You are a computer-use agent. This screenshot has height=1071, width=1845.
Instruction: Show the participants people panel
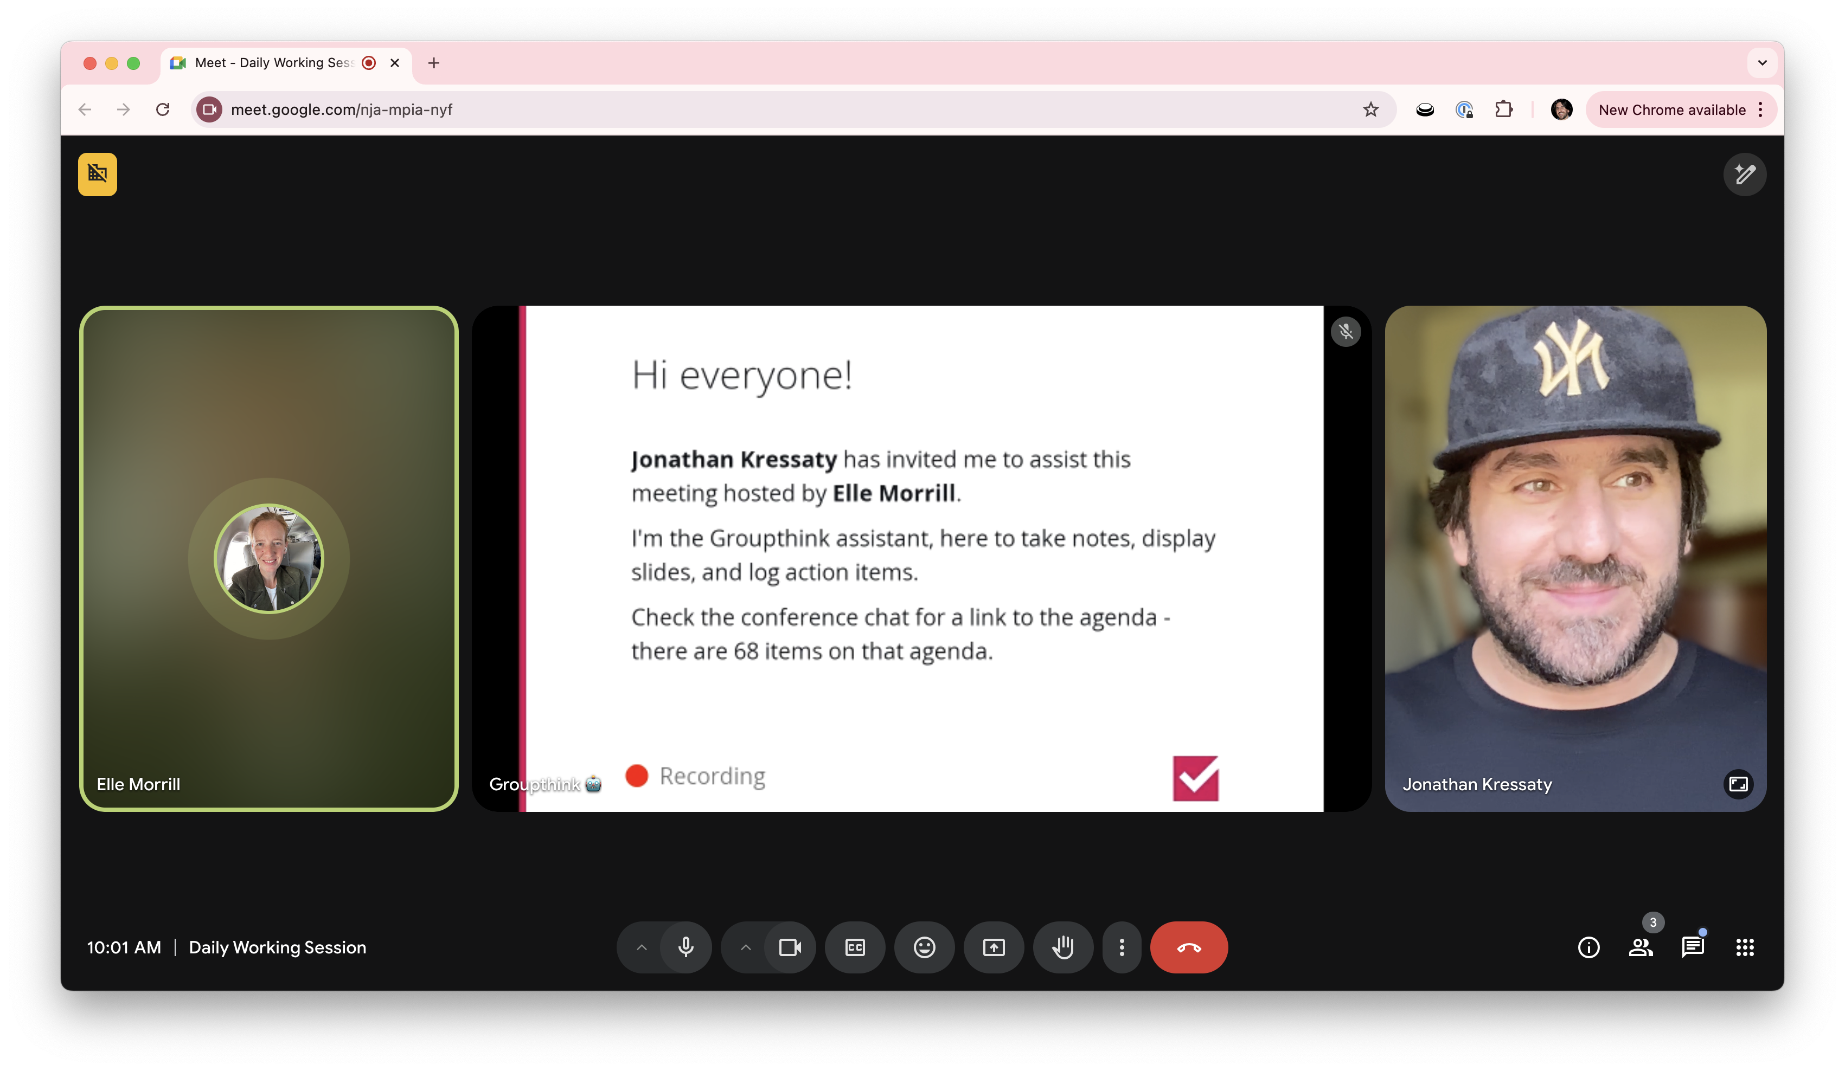pos(1641,947)
